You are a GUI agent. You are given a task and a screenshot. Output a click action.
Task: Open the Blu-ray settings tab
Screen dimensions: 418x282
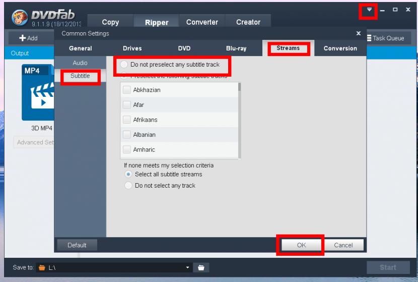click(x=236, y=48)
